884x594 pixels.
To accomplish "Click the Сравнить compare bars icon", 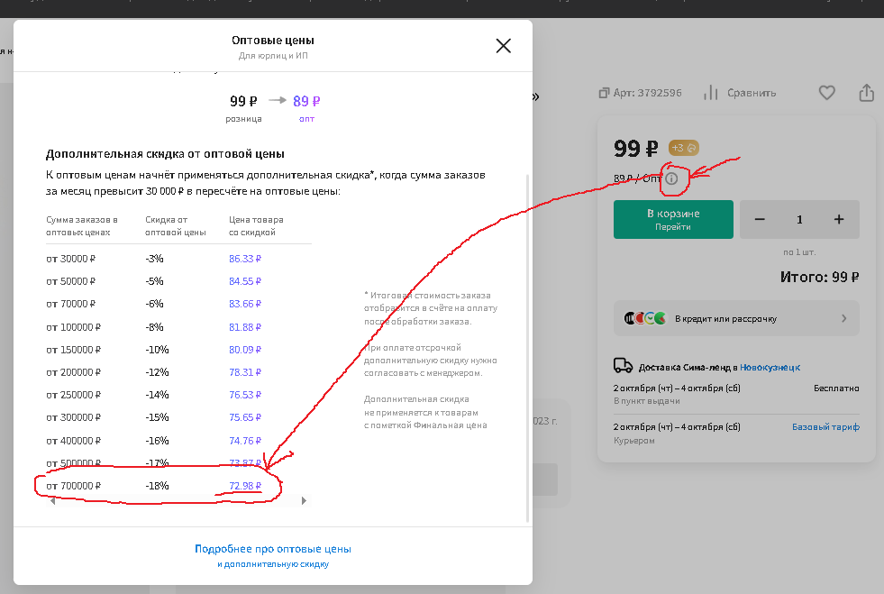I will click(x=711, y=93).
